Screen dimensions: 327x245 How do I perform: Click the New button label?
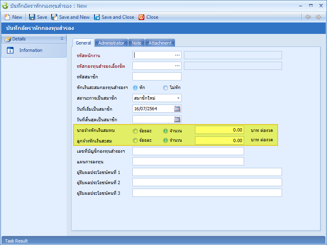(x=17, y=17)
